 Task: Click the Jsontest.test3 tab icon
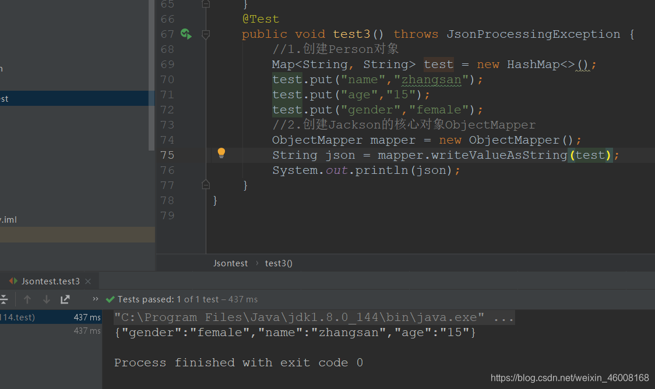(x=13, y=281)
